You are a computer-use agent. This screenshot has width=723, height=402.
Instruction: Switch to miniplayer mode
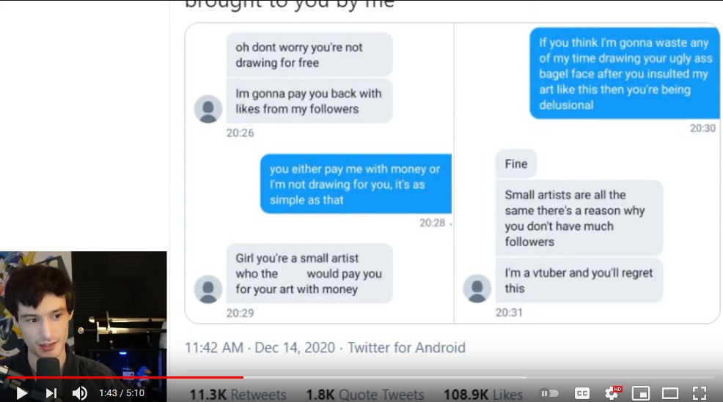point(641,393)
